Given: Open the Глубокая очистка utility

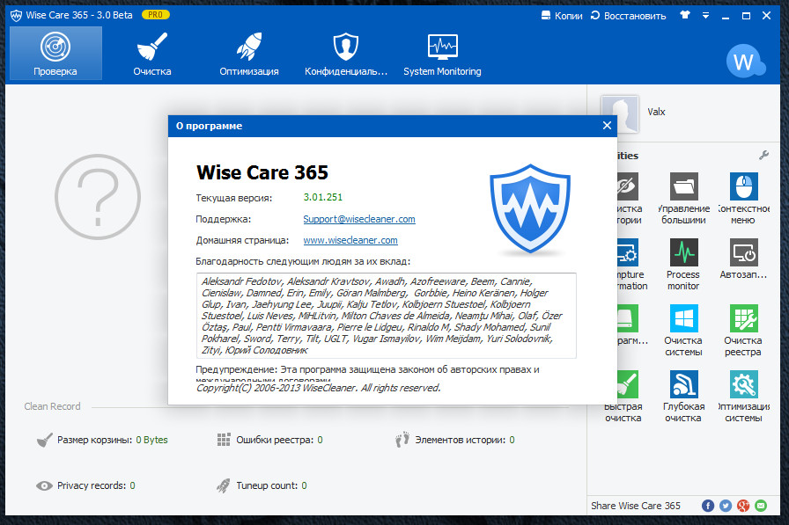Looking at the screenshot, I should click(683, 397).
